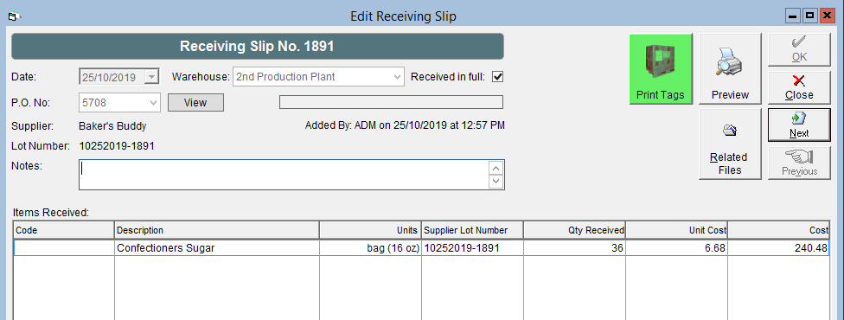Go to the Next receiving slip

coord(799,125)
